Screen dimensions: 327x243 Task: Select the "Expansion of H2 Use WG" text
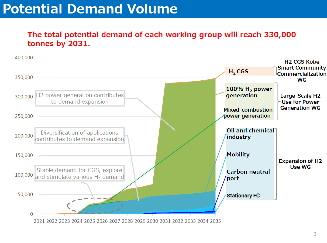(300, 164)
